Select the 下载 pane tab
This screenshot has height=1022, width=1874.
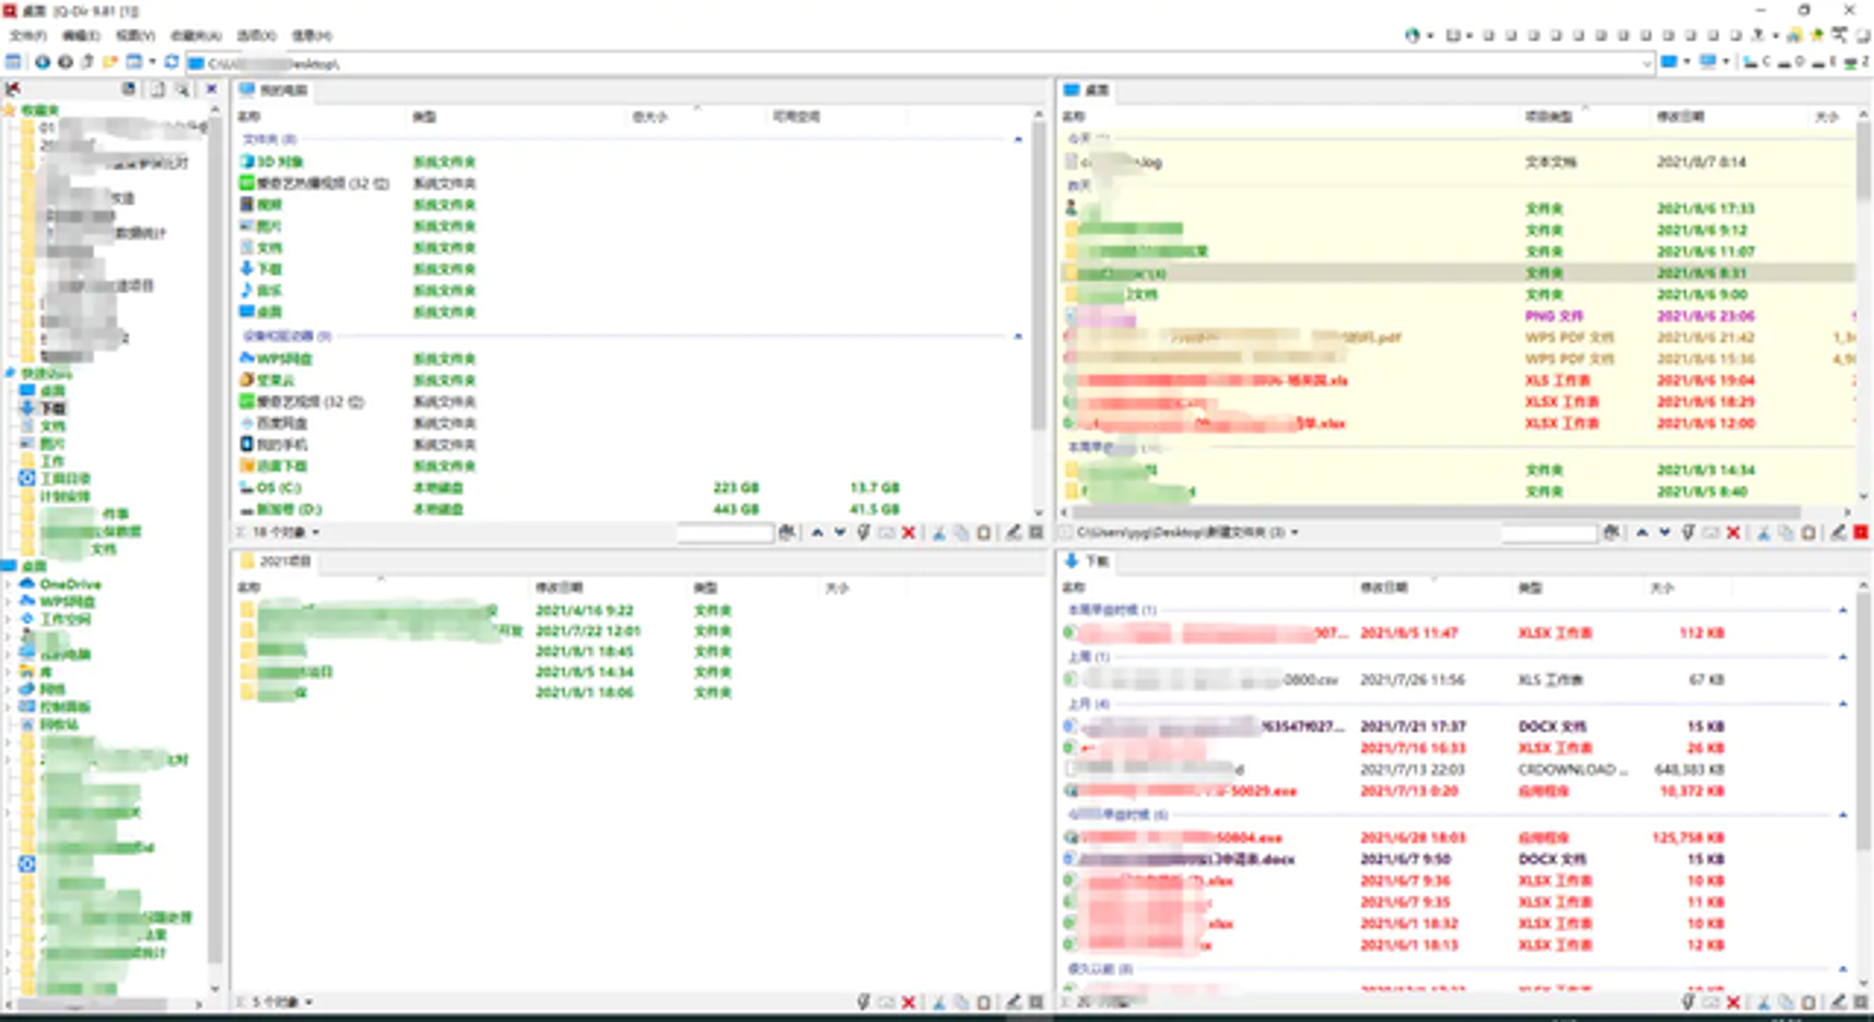[x=1087, y=561]
